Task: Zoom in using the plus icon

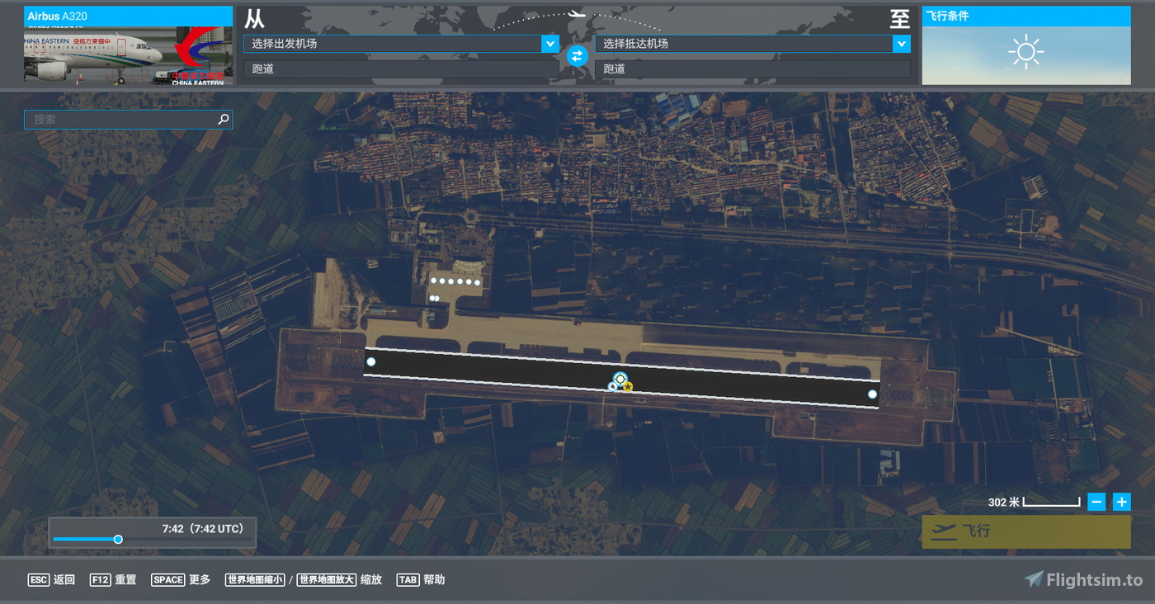Action: [x=1121, y=501]
